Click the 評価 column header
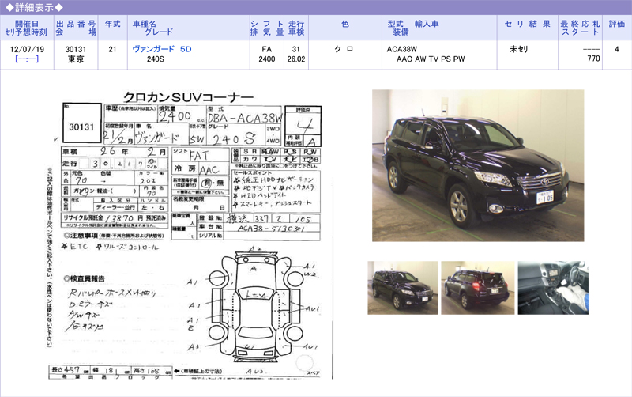The image size is (632, 397). tap(617, 28)
